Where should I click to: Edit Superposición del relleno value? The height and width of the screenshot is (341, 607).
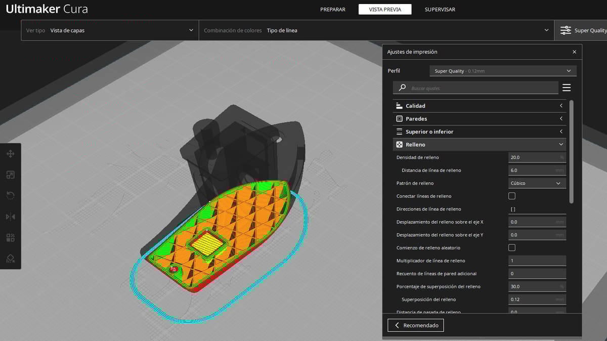[x=537, y=299]
